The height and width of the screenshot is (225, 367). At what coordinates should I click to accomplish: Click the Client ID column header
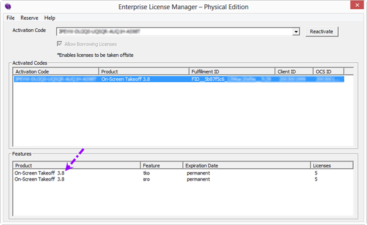pos(294,71)
